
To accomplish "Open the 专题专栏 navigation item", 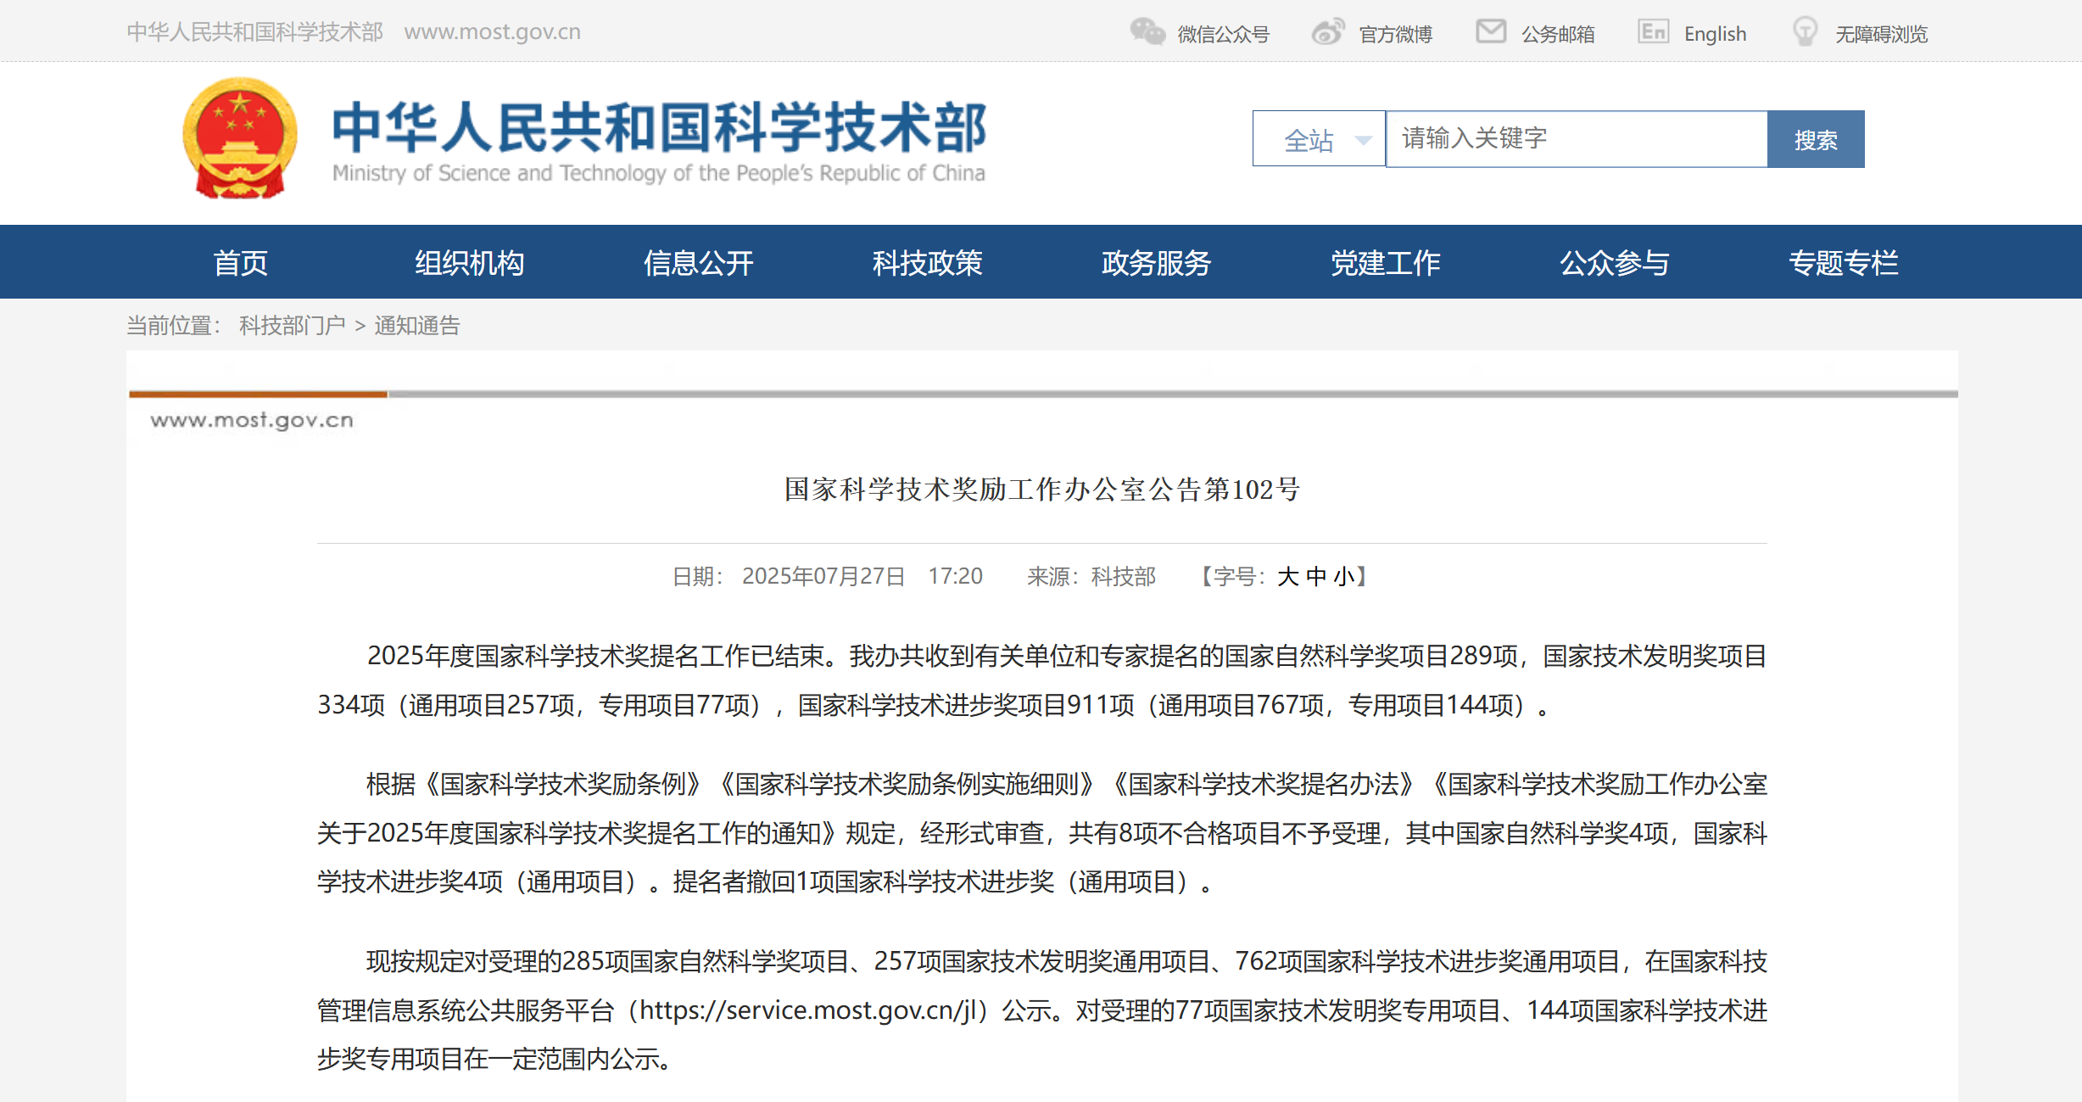I will 1843,263.
